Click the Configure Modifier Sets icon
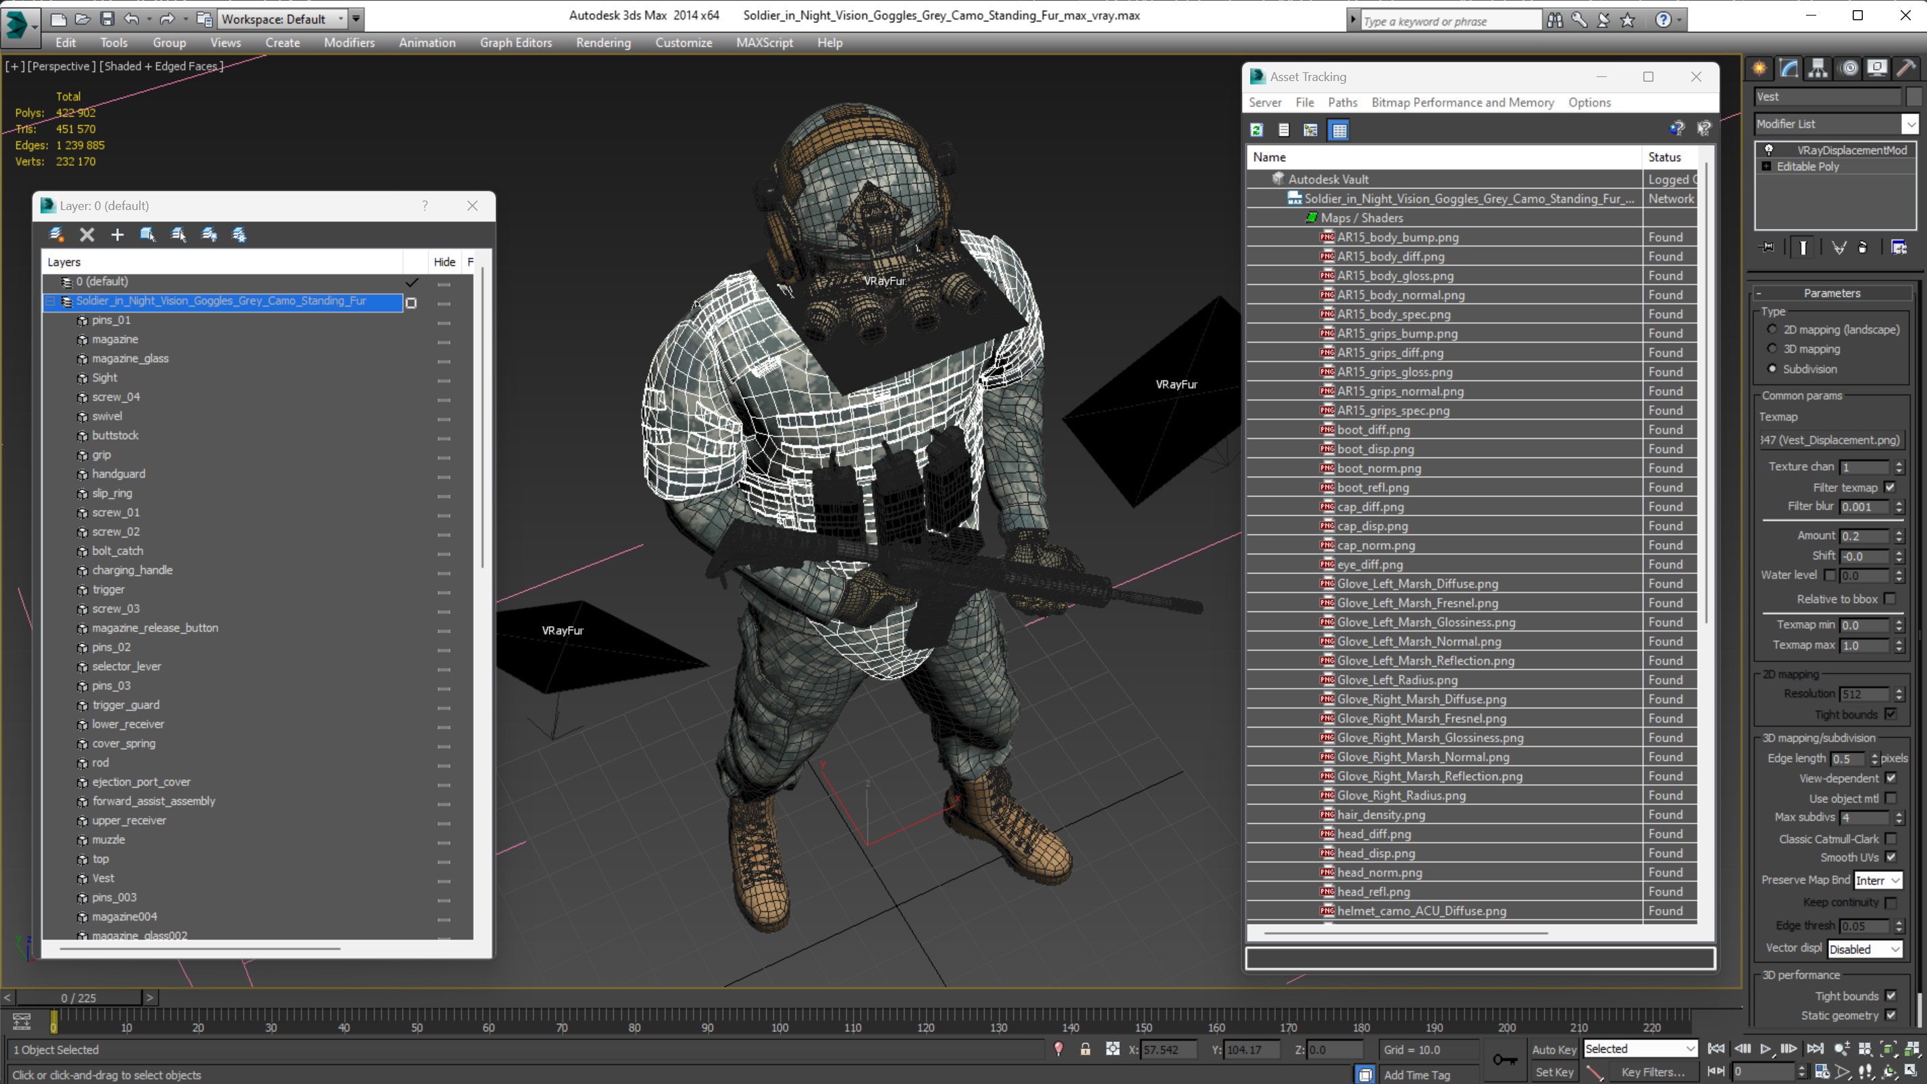Image resolution: width=1927 pixels, height=1084 pixels. coord(1899,248)
